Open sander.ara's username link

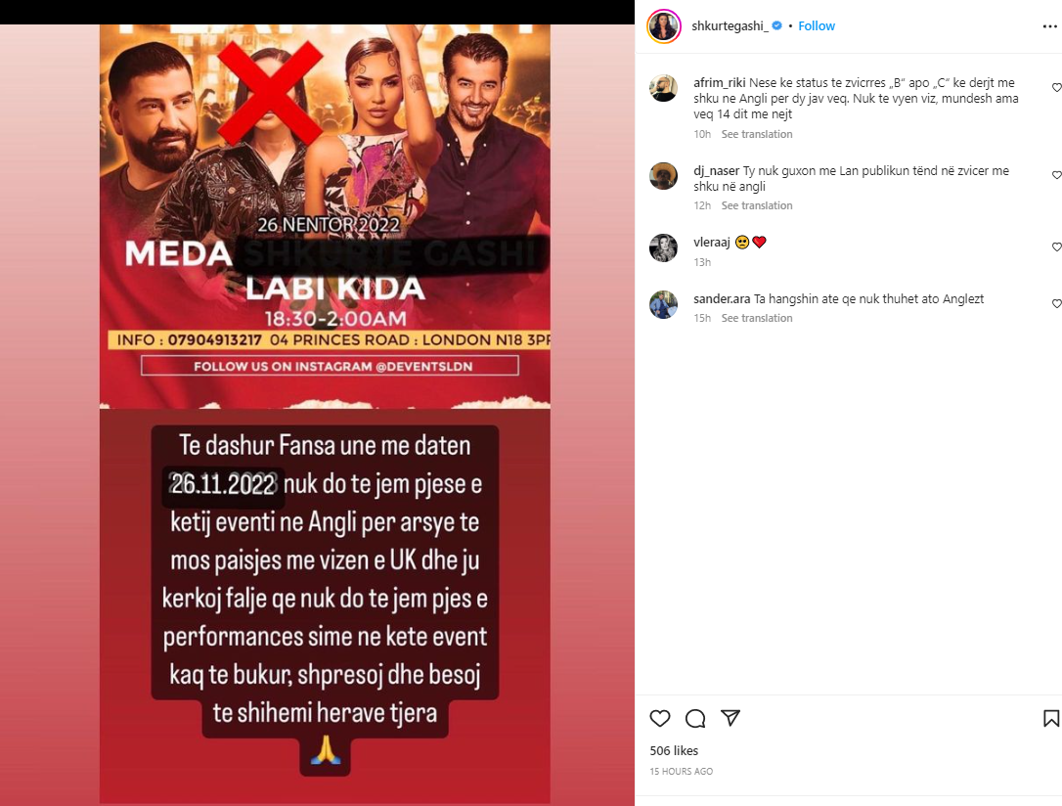[722, 298]
